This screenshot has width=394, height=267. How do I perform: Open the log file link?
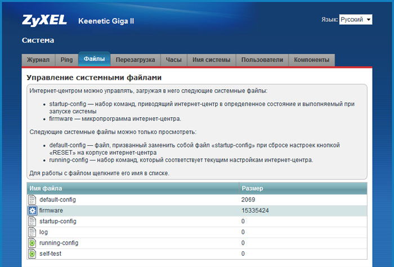(43, 232)
